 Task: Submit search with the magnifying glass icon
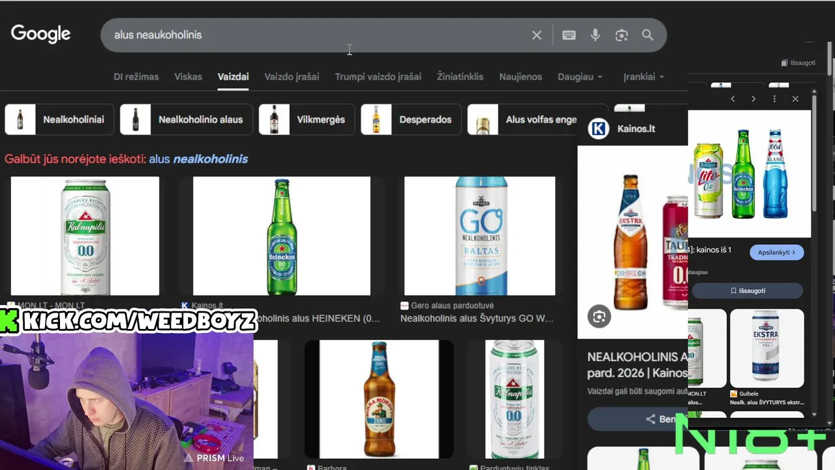tap(647, 35)
